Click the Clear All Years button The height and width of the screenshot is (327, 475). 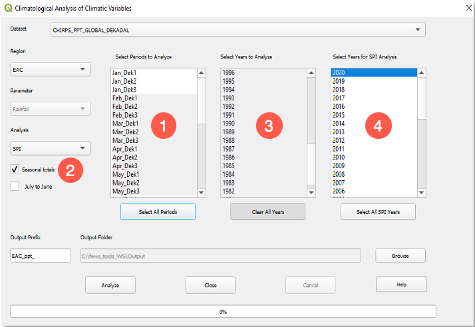click(267, 211)
